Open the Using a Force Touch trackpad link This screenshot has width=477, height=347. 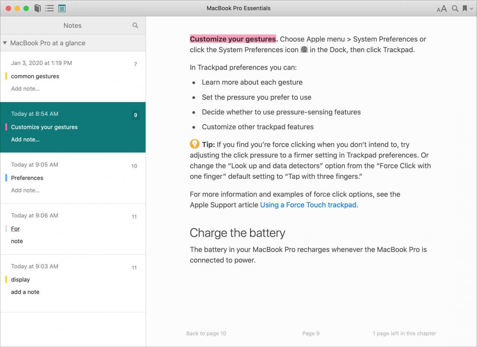[308, 205]
